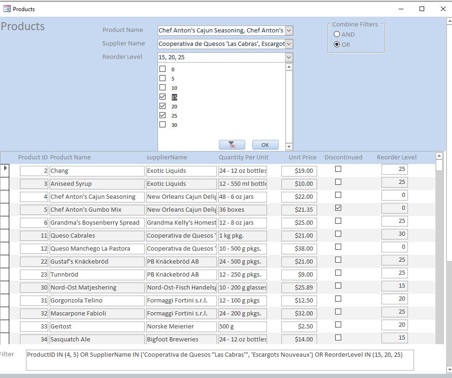Click the Unit Price column header
This screenshot has width=452, height=378.
[x=302, y=157]
